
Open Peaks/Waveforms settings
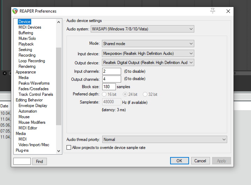pyautogui.click(x=34, y=83)
